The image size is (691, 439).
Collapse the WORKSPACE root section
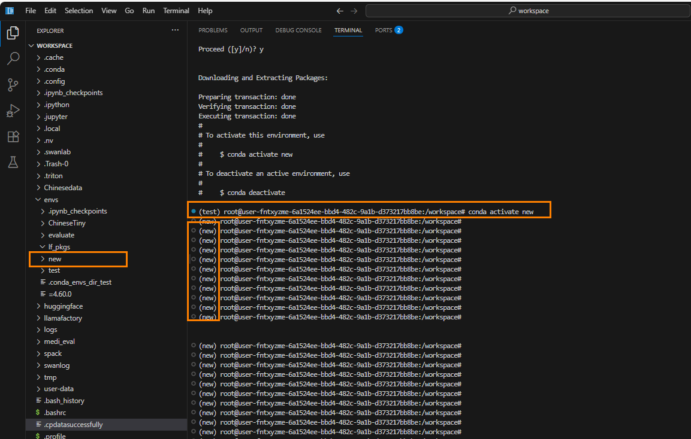[x=54, y=45]
